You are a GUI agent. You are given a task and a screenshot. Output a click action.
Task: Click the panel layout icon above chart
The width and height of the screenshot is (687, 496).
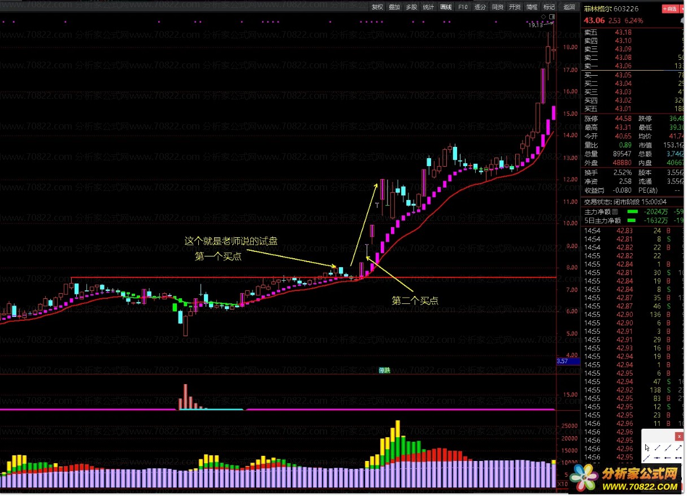point(552,17)
